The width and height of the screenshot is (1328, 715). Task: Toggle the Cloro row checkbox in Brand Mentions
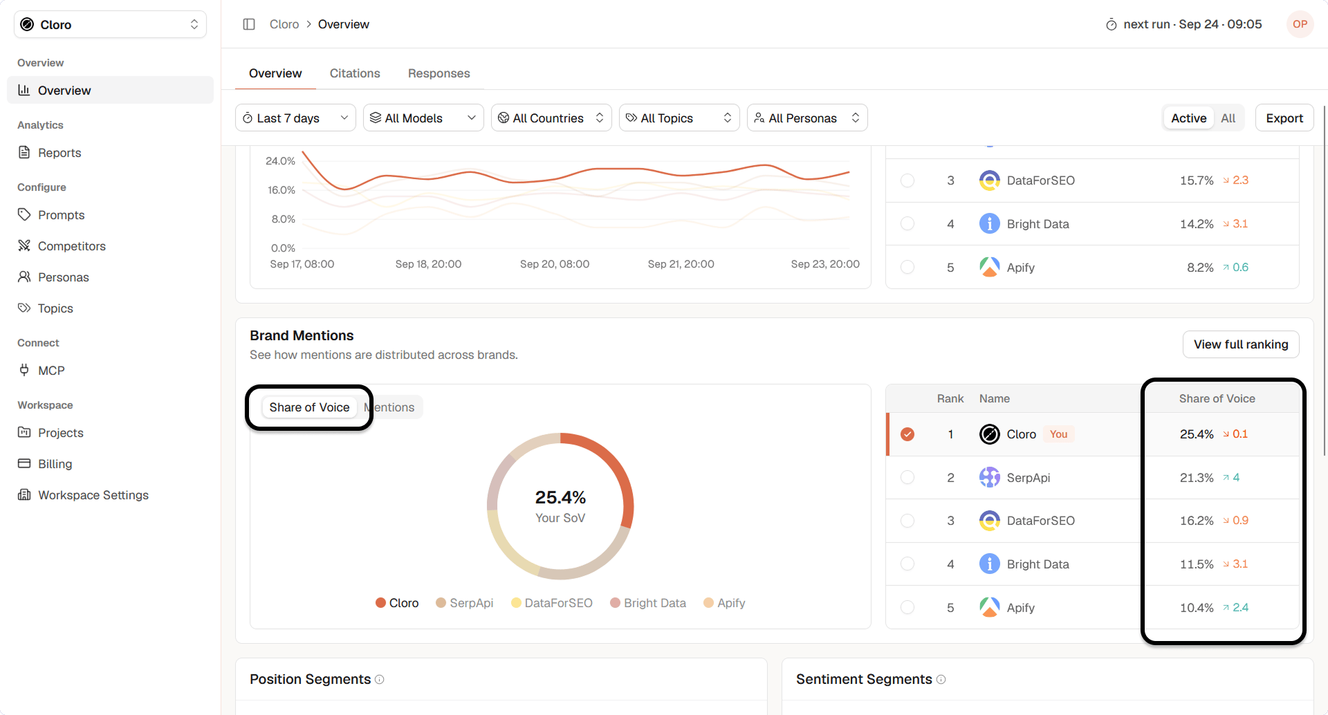[907, 434]
